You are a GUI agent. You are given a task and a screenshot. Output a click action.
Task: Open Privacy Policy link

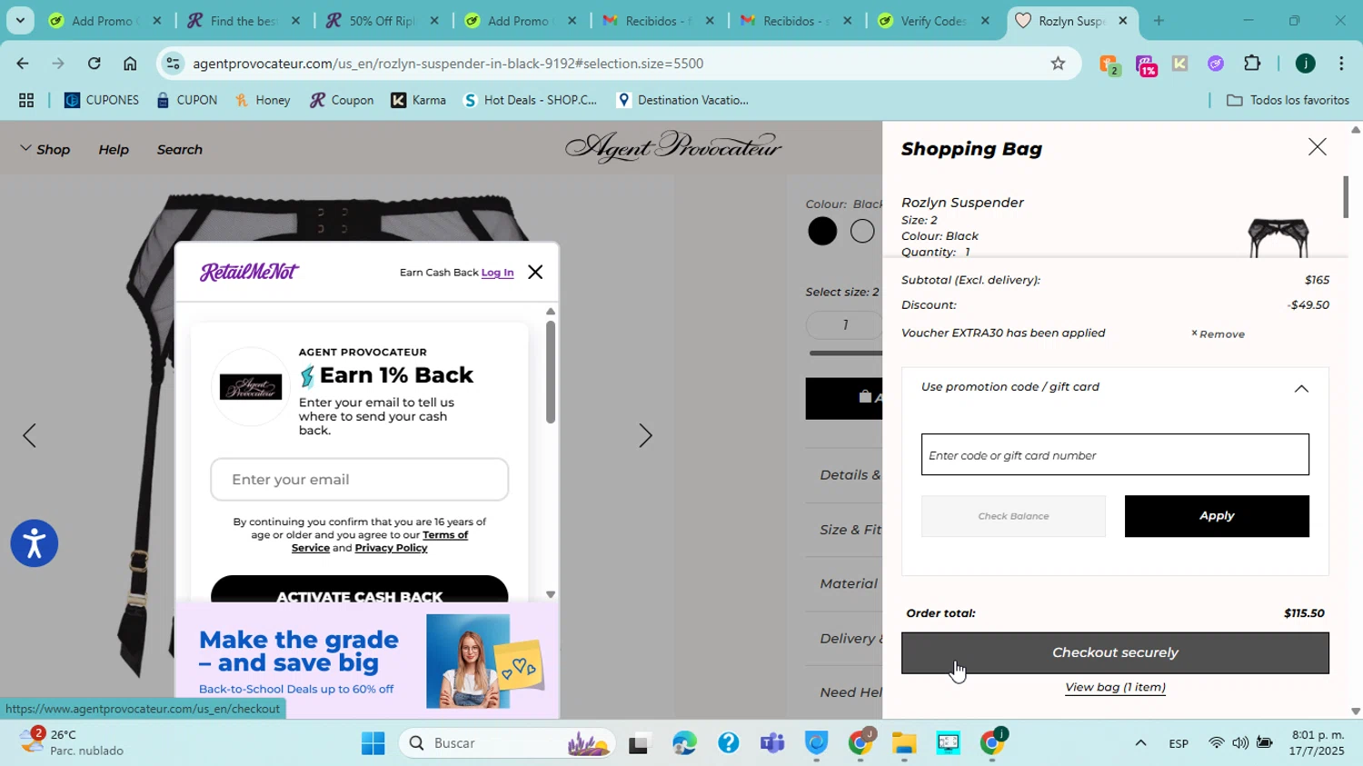[391, 548]
